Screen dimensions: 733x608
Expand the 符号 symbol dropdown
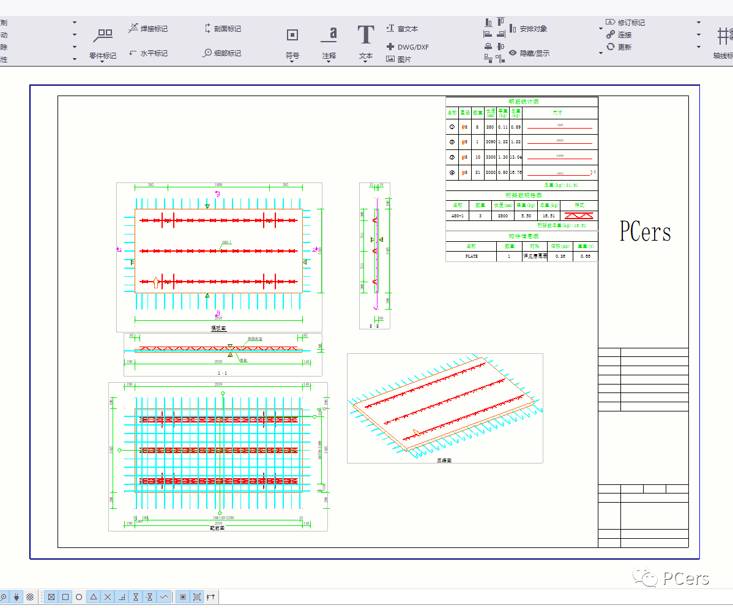(x=292, y=61)
